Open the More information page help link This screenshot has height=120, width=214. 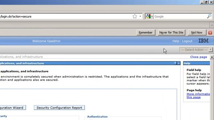198,96
